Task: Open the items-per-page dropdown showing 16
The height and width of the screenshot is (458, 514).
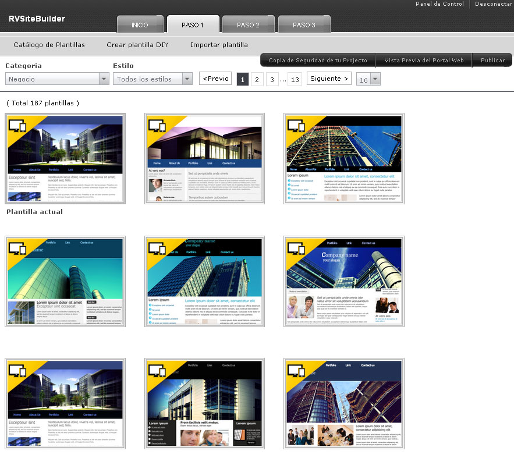Action: 368,79
